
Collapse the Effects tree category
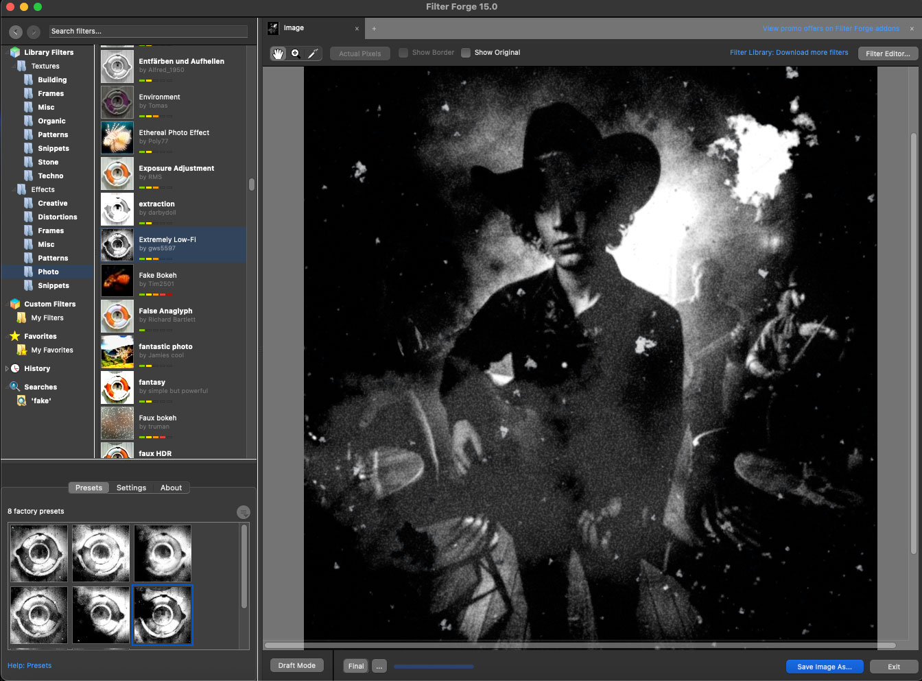[14, 189]
